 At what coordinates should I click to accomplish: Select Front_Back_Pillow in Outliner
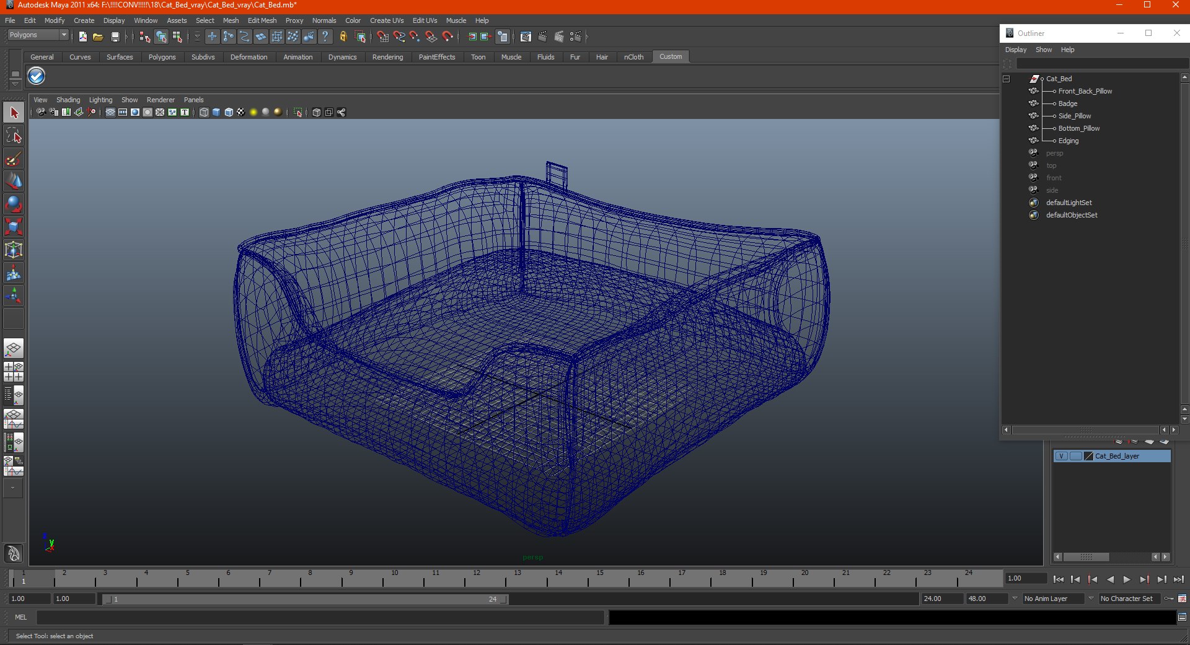coord(1085,91)
